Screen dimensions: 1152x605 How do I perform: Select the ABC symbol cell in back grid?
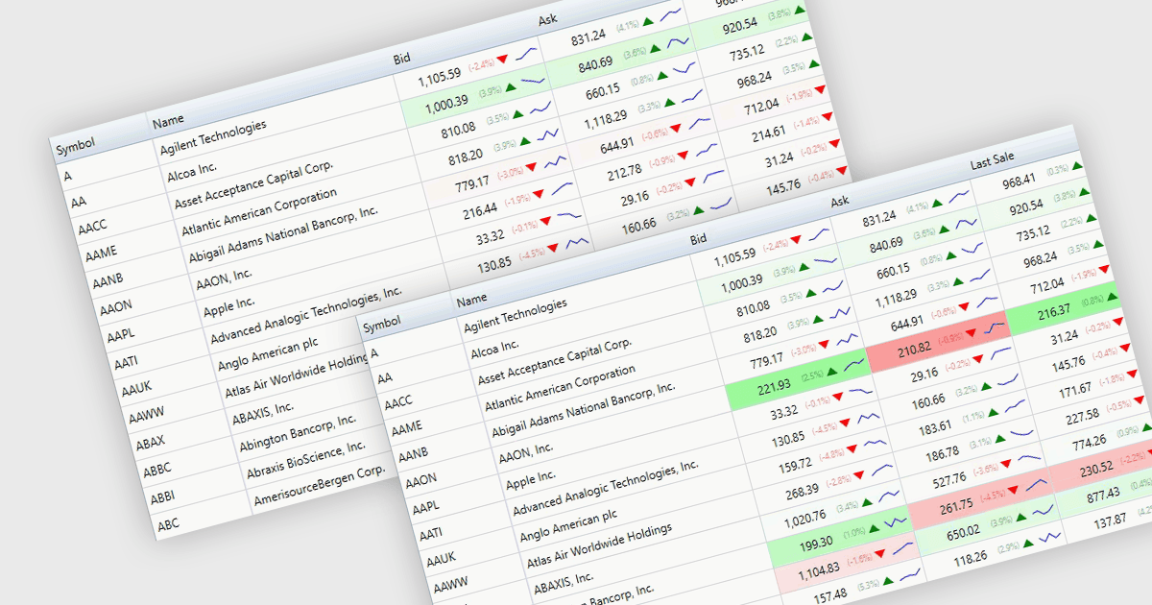(169, 524)
